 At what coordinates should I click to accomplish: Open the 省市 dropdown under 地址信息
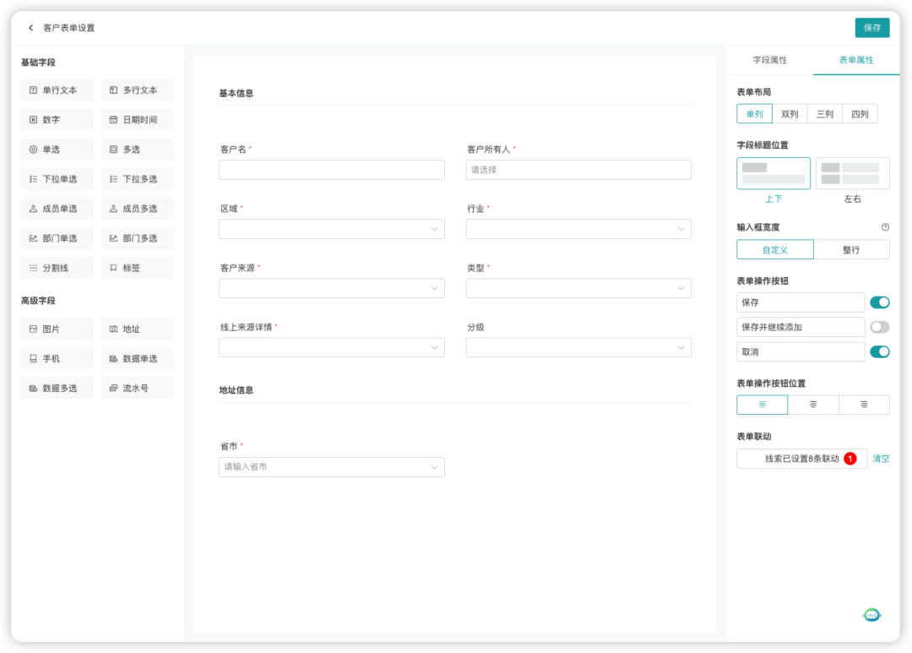click(x=331, y=466)
